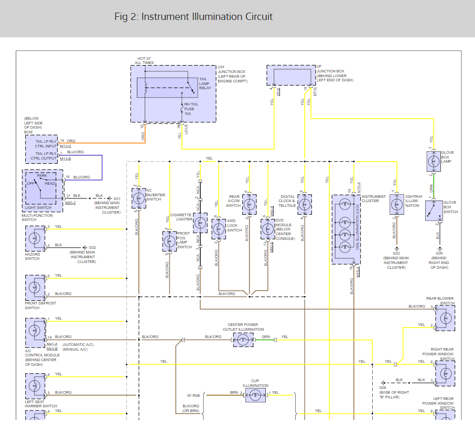The width and height of the screenshot is (475, 432).
Task: Select the 4WD lock switch symbol
Action: pyautogui.click(x=219, y=228)
